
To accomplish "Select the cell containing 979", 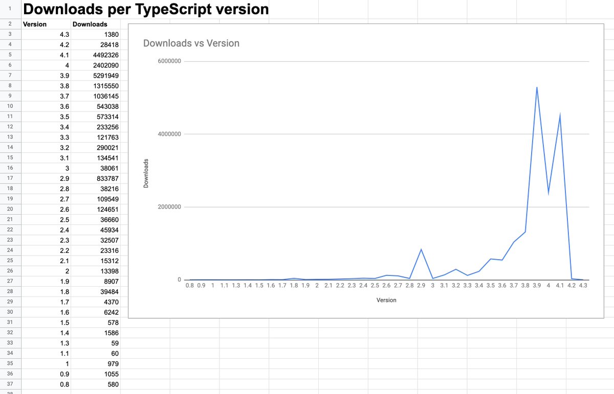I will click(x=96, y=363).
